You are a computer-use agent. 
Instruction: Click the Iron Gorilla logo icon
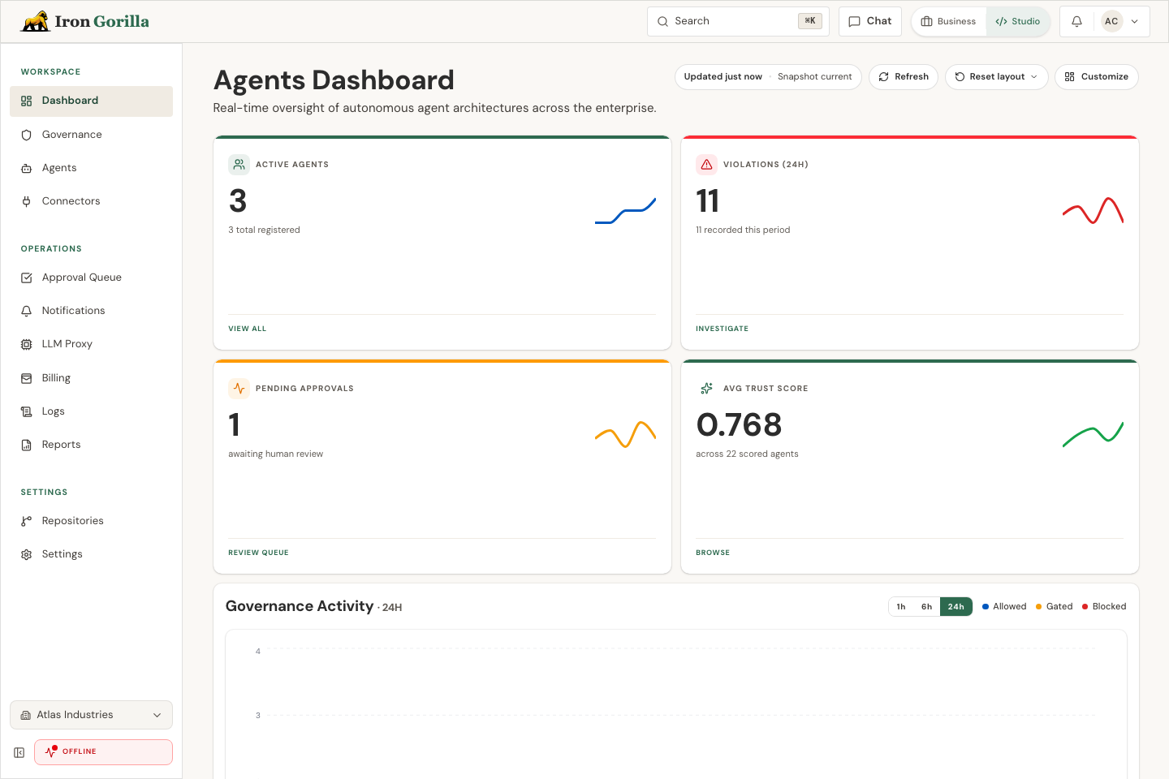[35, 21]
